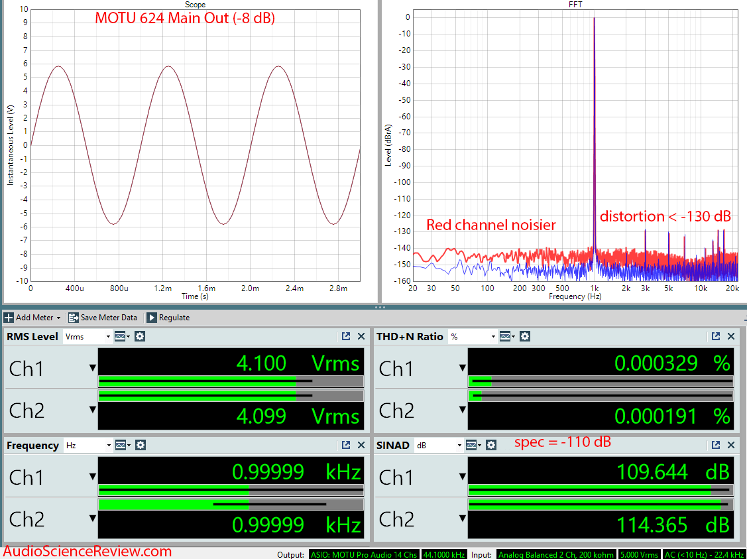Click the 44.1000 kHz sample rate status

[443, 555]
